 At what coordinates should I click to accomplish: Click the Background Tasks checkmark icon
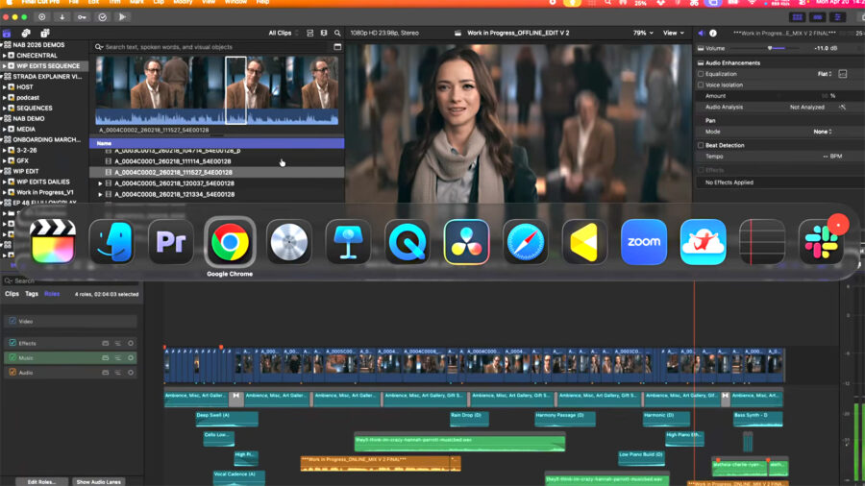point(102,17)
